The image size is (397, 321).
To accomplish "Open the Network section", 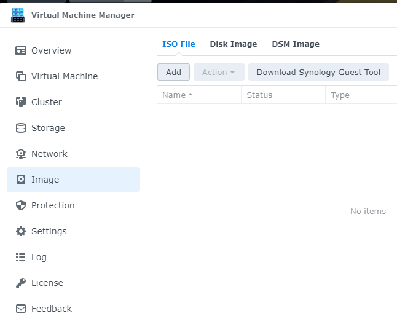I will (73, 154).
